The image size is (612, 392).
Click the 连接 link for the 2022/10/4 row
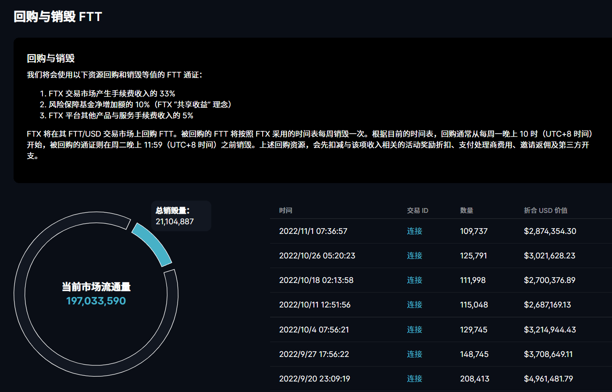[x=414, y=329]
